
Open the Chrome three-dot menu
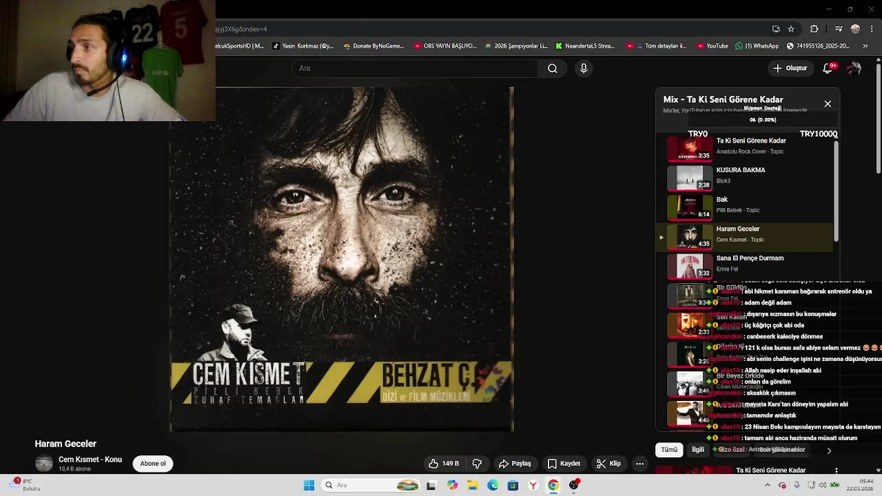click(x=870, y=29)
